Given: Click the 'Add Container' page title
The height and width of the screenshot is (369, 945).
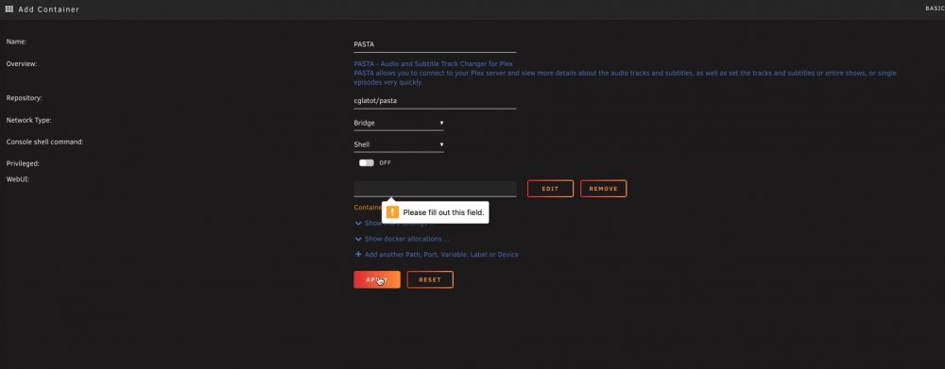Looking at the screenshot, I should click(x=49, y=9).
